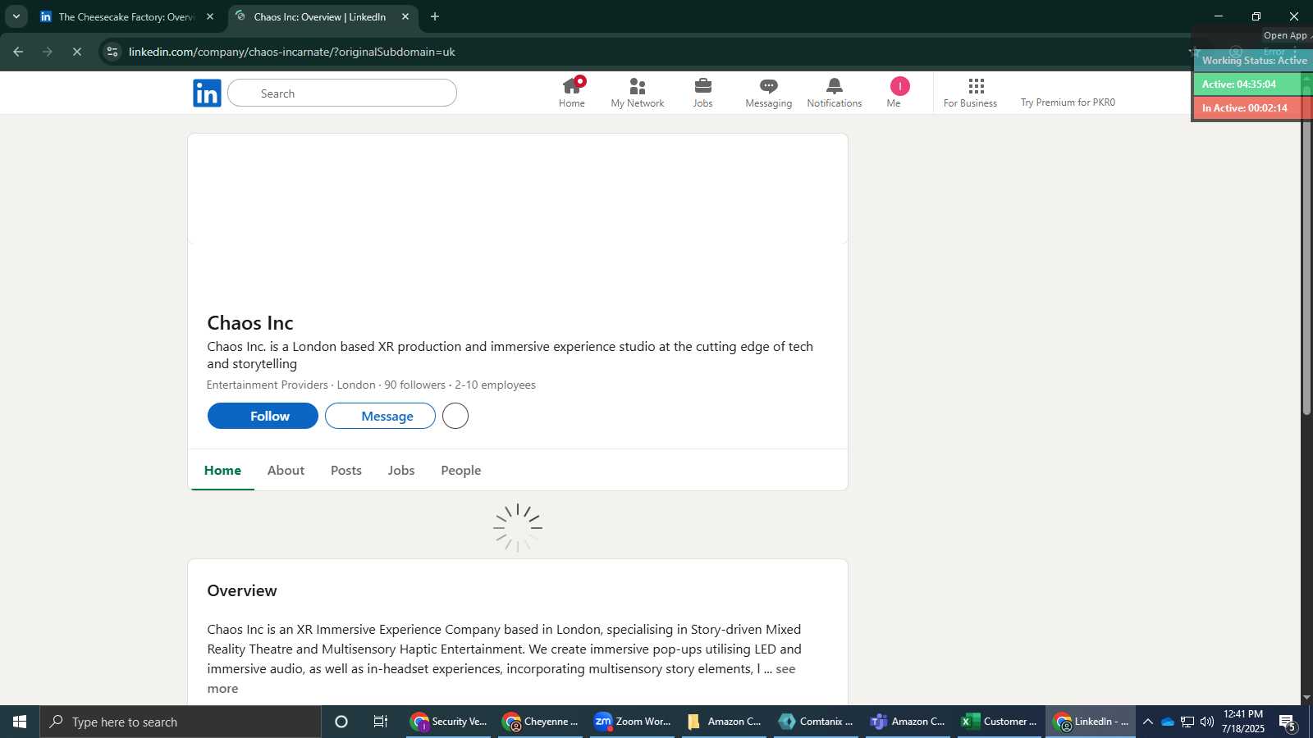1313x738 pixels.
Task: Open the People tab
Action: (461, 470)
